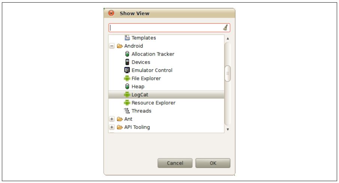
Task: Confirm with the OK button
Action: pyautogui.click(x=213, y=163)
